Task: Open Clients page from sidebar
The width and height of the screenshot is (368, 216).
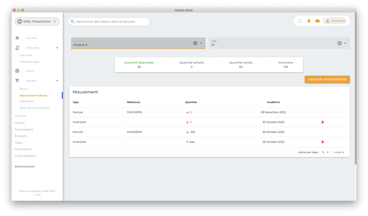Action: (20, 123)
